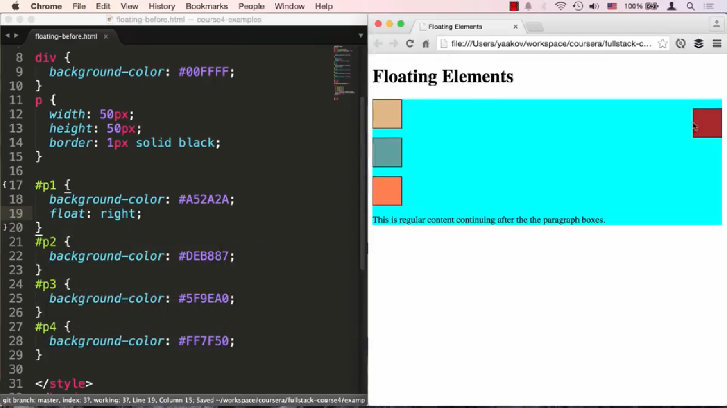Click the layers extension icon in Chrome toolbar
The image size is (727, 408).
coord(698,44)
